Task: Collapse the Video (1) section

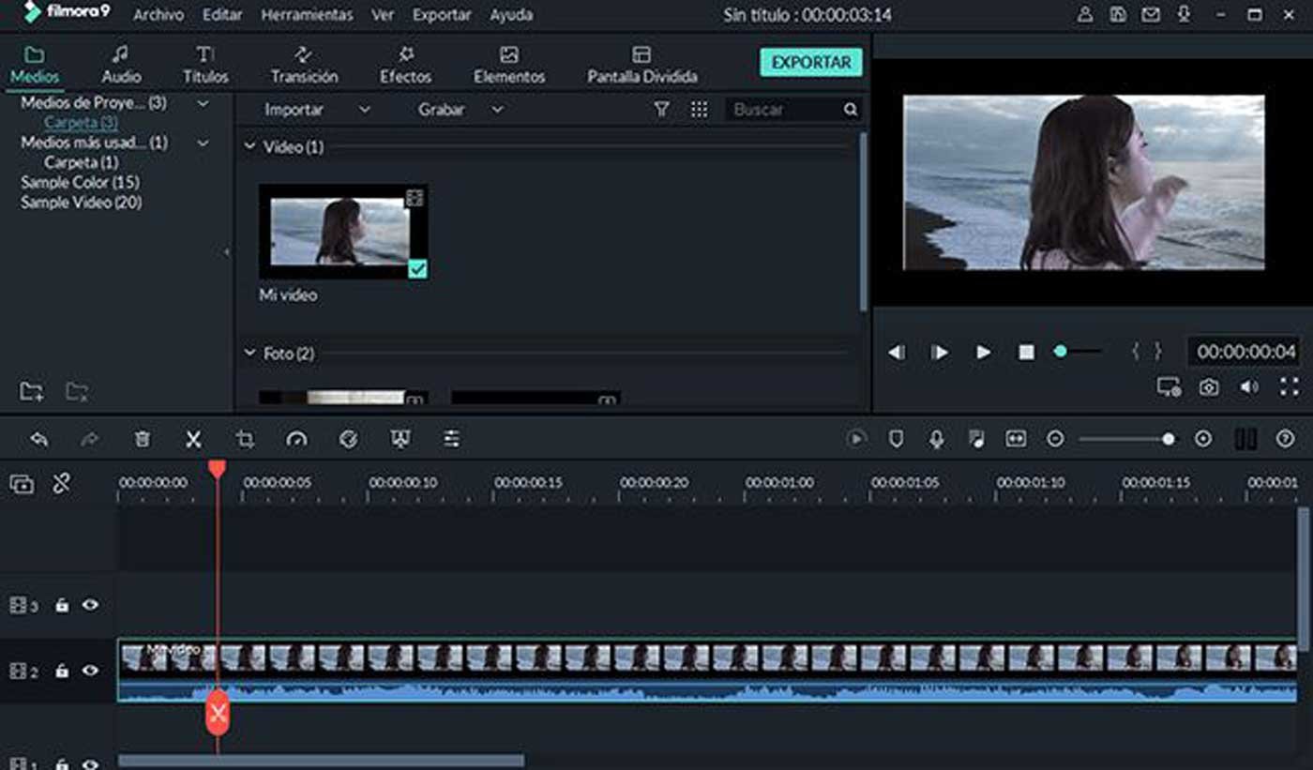Action: [x=249, y=147]
